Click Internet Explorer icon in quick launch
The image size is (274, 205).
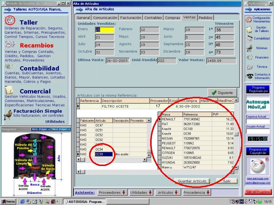pos(22,201)
